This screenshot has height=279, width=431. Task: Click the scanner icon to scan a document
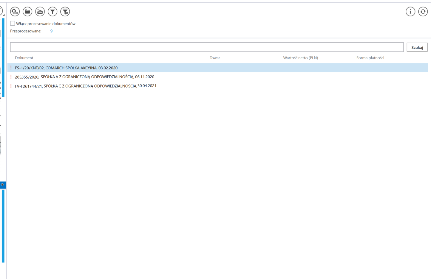point(40,12)
